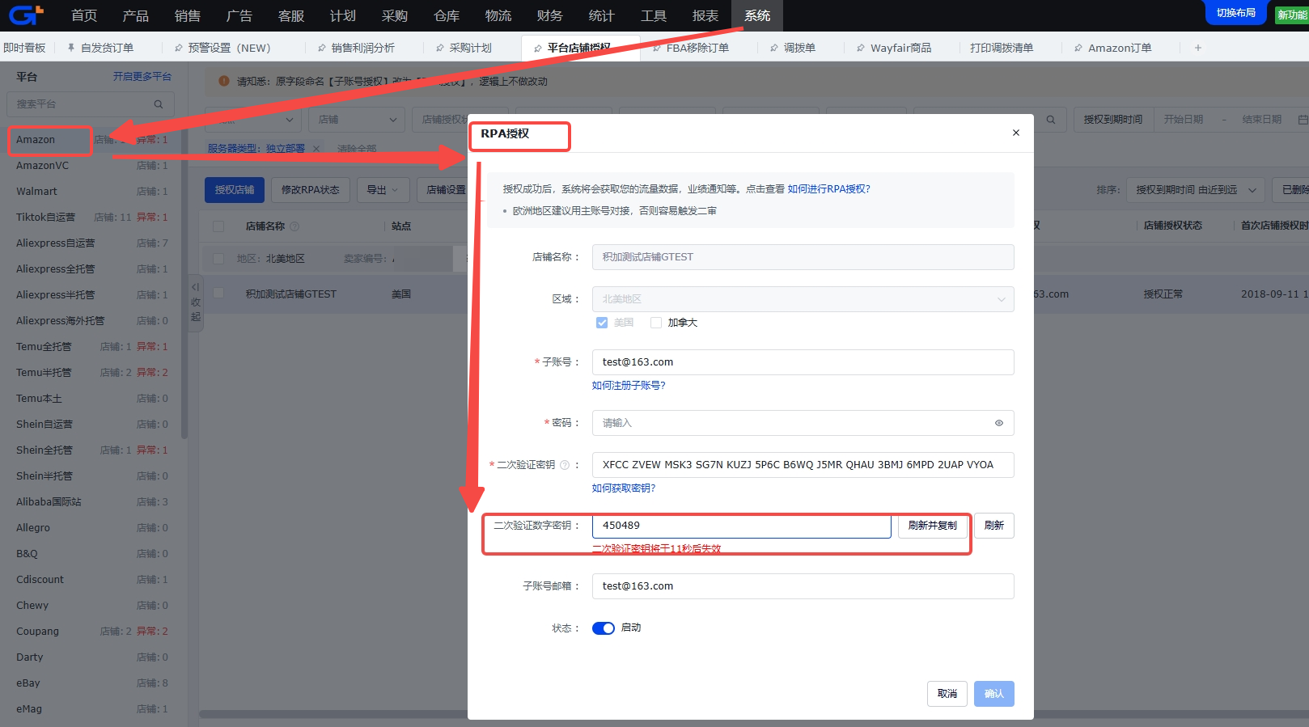1309x727 pixels.
Task: Tick the 加拿大 checkbox
Action: [x=656, y=323]
